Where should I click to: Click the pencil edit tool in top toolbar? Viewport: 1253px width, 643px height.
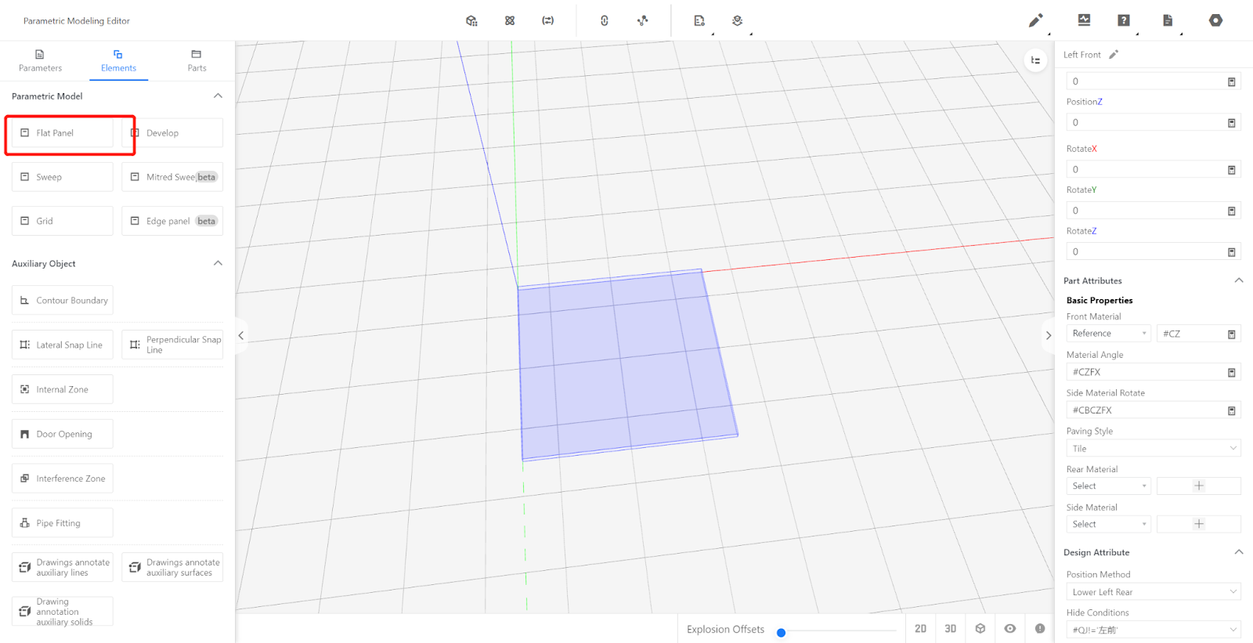[x=1035, y=20]
